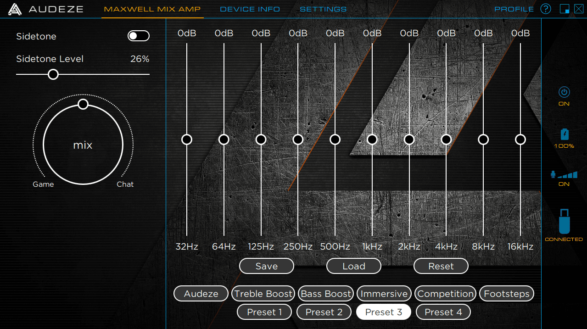Select the Preset 3 option

384,312
